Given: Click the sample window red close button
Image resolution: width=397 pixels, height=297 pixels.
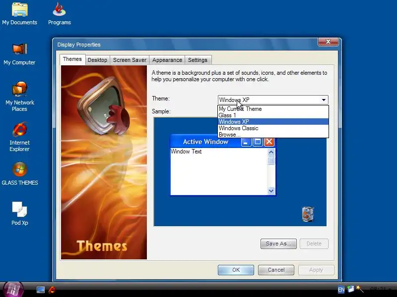Looking at the screenshot, I should [269, 142].
